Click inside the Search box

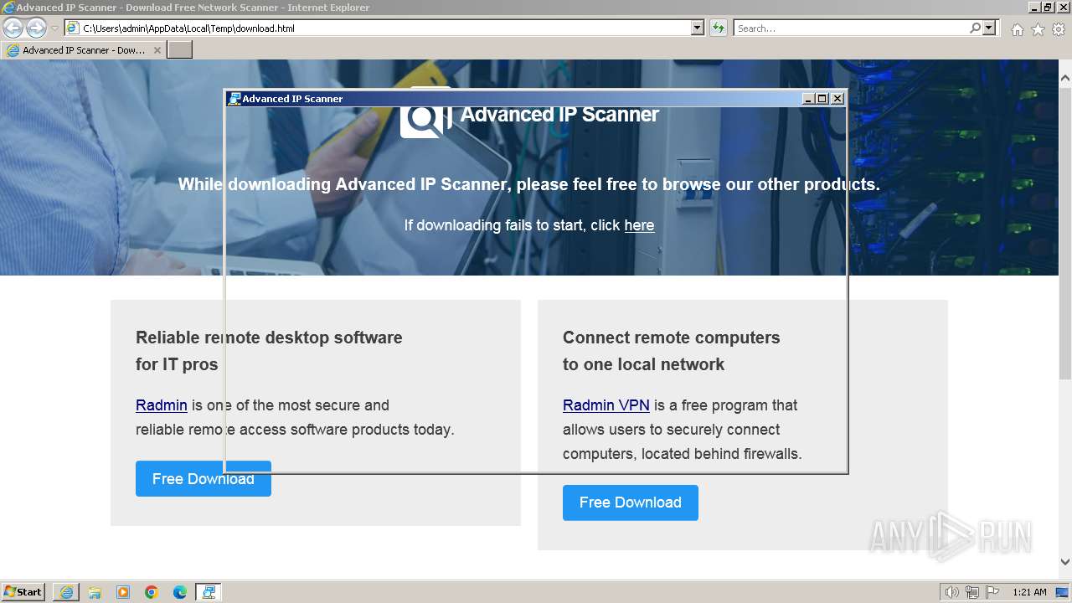(x=850, y=28)
